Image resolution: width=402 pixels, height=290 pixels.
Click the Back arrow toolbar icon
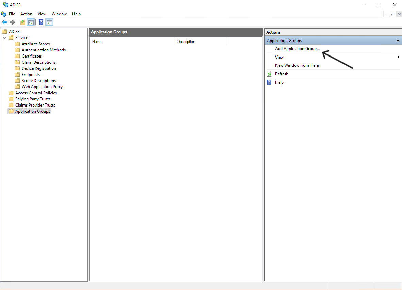click(x=4, y=22)
